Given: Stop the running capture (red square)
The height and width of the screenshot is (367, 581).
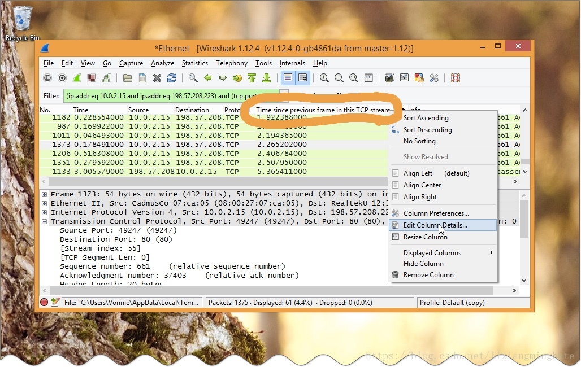Looking at the screenshot, I should click(92, 78).
